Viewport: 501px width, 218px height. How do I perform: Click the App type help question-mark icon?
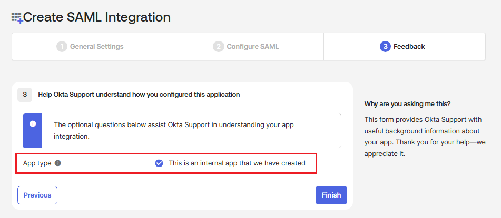(x=57, y=163)
